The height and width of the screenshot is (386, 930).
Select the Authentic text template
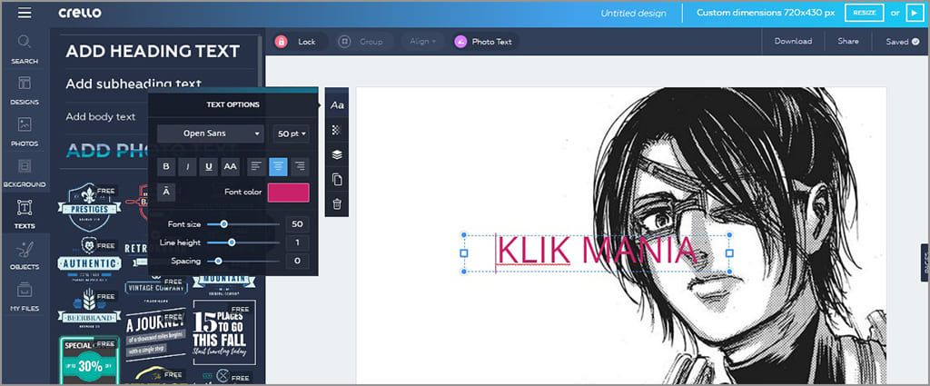pyautogui.click(x=89, y=259)
